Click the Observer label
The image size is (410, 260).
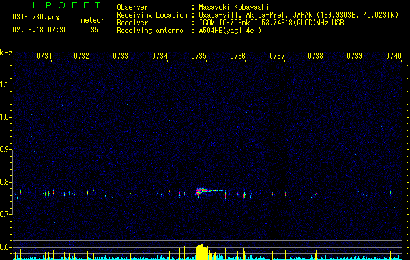pos(132,7)
